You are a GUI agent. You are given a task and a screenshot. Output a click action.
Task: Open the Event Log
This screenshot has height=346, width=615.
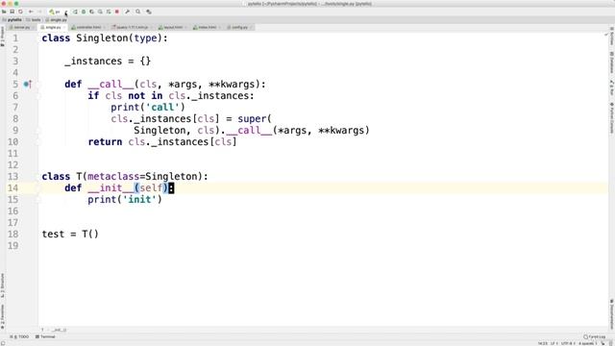594,336
